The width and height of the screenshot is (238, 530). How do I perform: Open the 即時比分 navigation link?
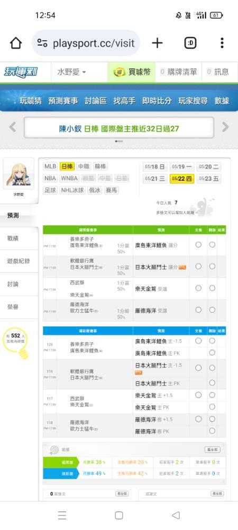[x=157, y=101]
